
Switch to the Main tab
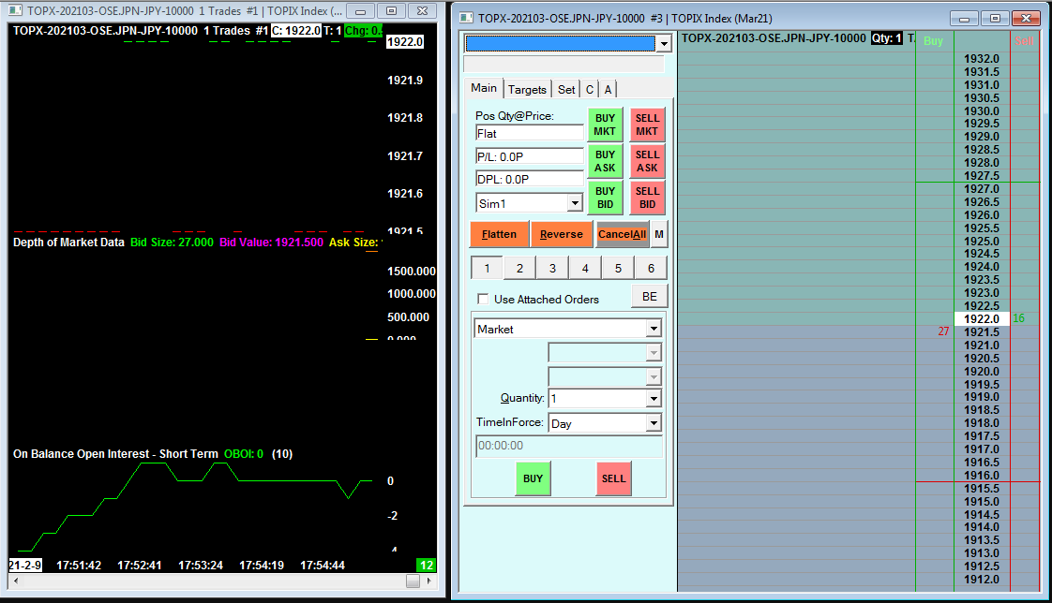click(x=484, y=88)
